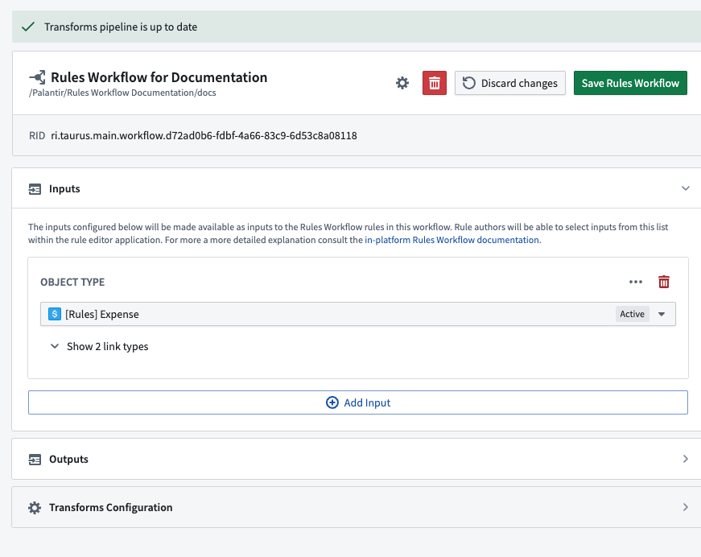Open workflow settings gear icon
Viewport: 701px width, 557px height.
pyautogui.click(x=402, y=83)
